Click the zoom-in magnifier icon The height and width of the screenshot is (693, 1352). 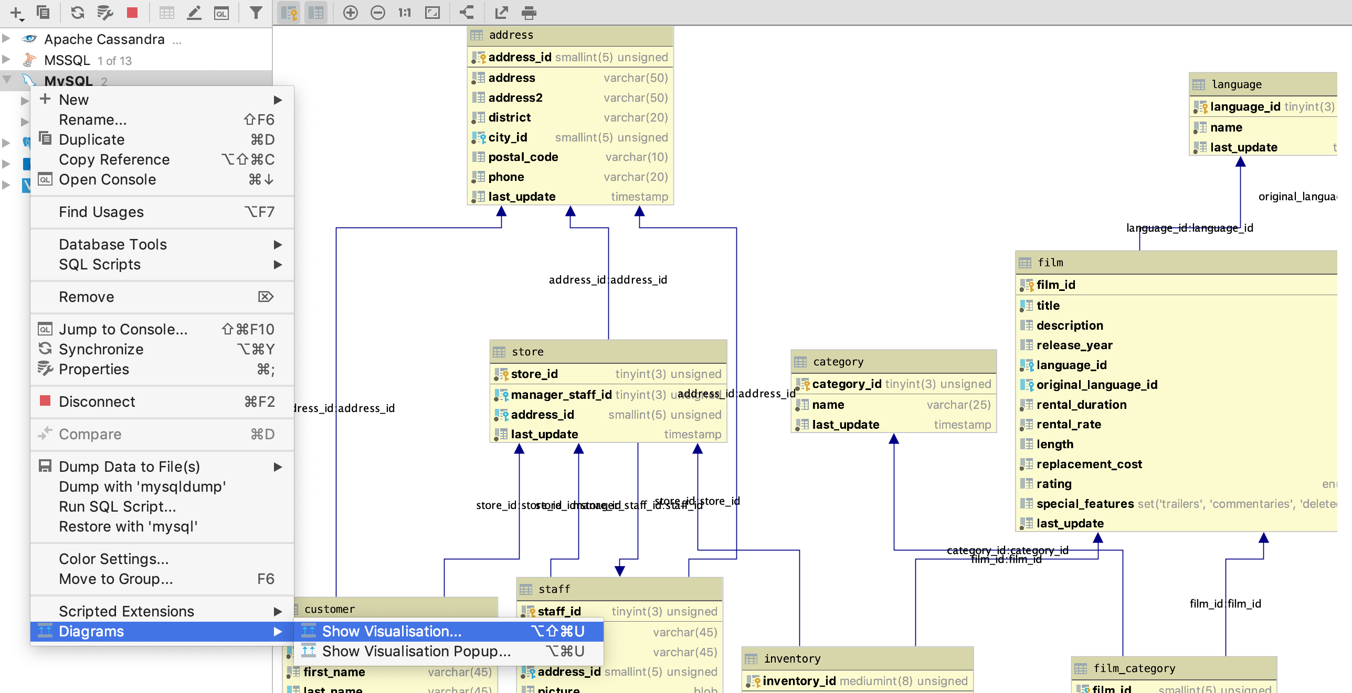click(x=351, y=12)
